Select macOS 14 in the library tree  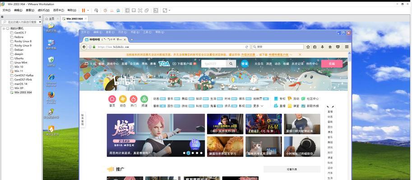click(20, 84)
